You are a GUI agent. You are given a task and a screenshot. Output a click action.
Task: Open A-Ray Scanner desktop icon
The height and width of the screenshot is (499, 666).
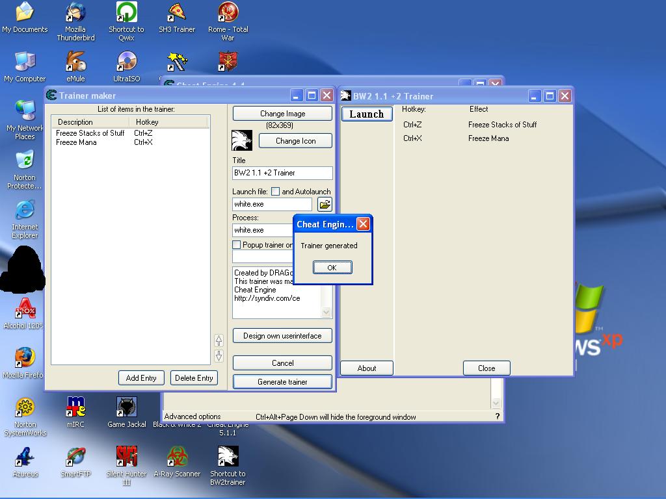click(177, 457)
